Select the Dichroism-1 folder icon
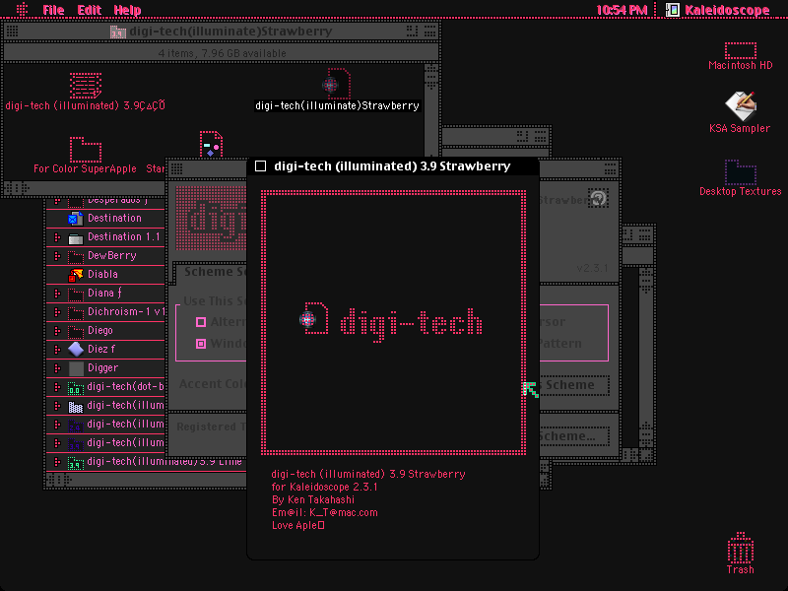The width and height of the screenshot is (788, 591). [76, 312]
